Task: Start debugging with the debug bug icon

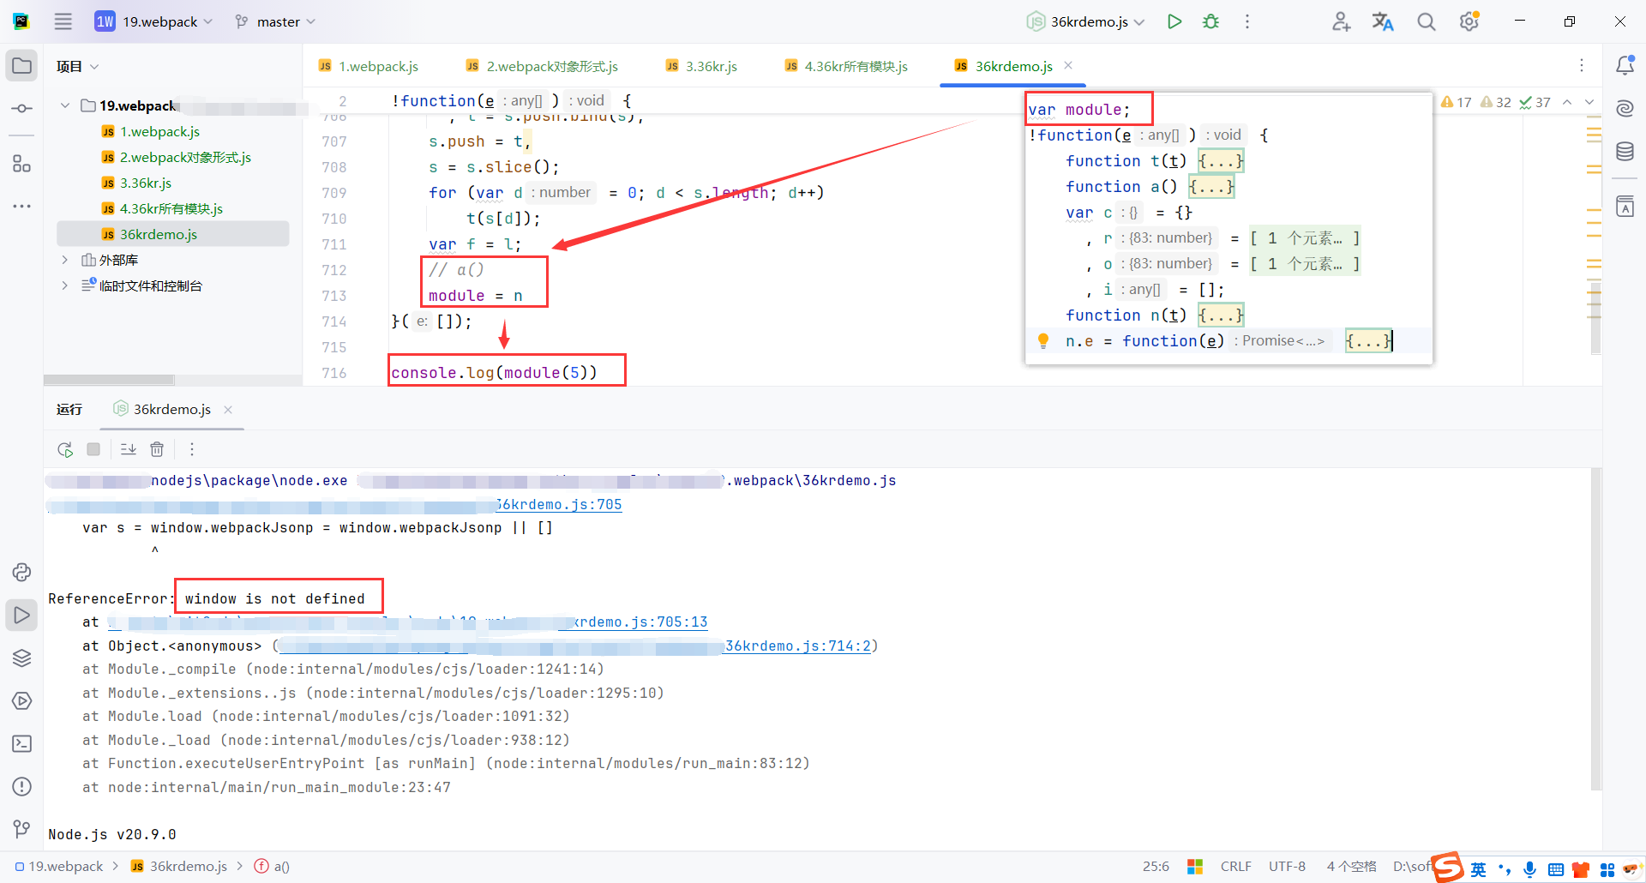Action: click(1210, 21)
